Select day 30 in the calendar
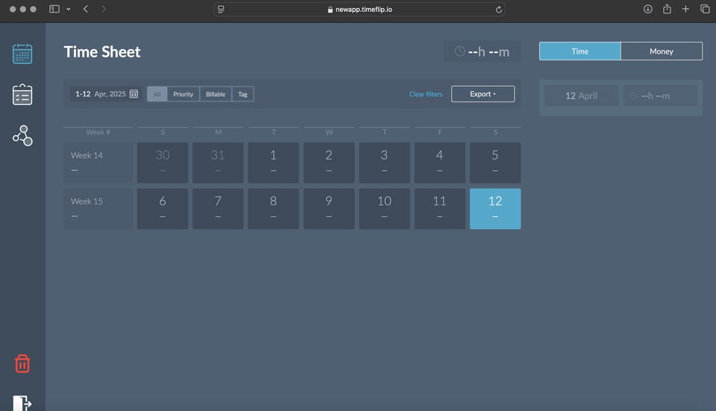Image resolution: width=716 pixels, height=411 pixels. 163,163
